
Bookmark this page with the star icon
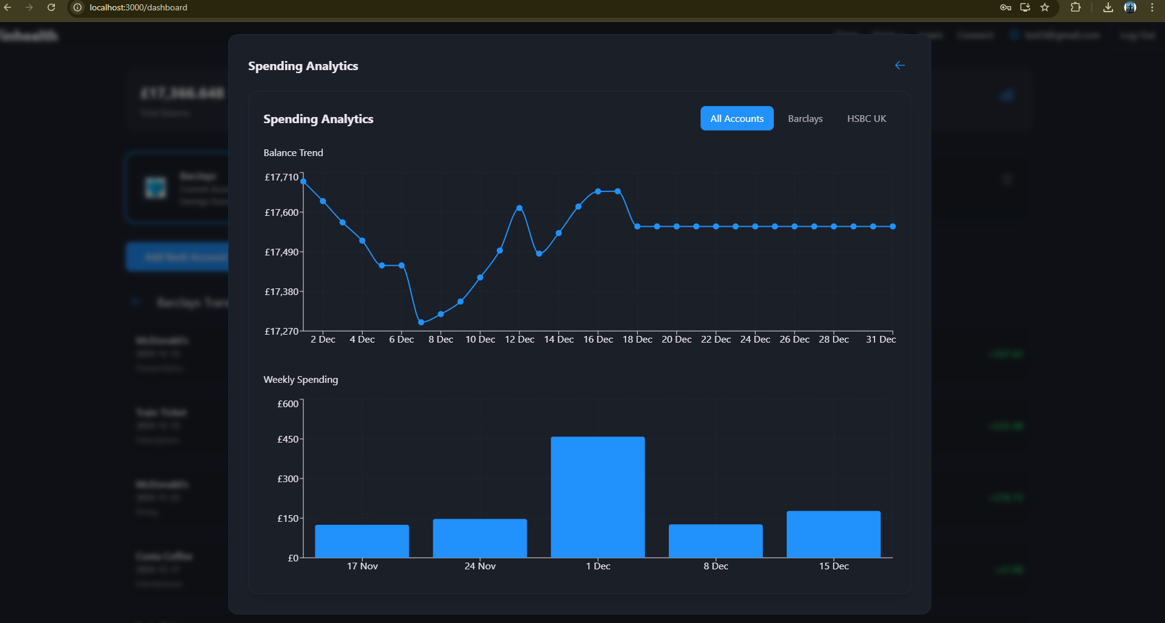point(1045,7)
